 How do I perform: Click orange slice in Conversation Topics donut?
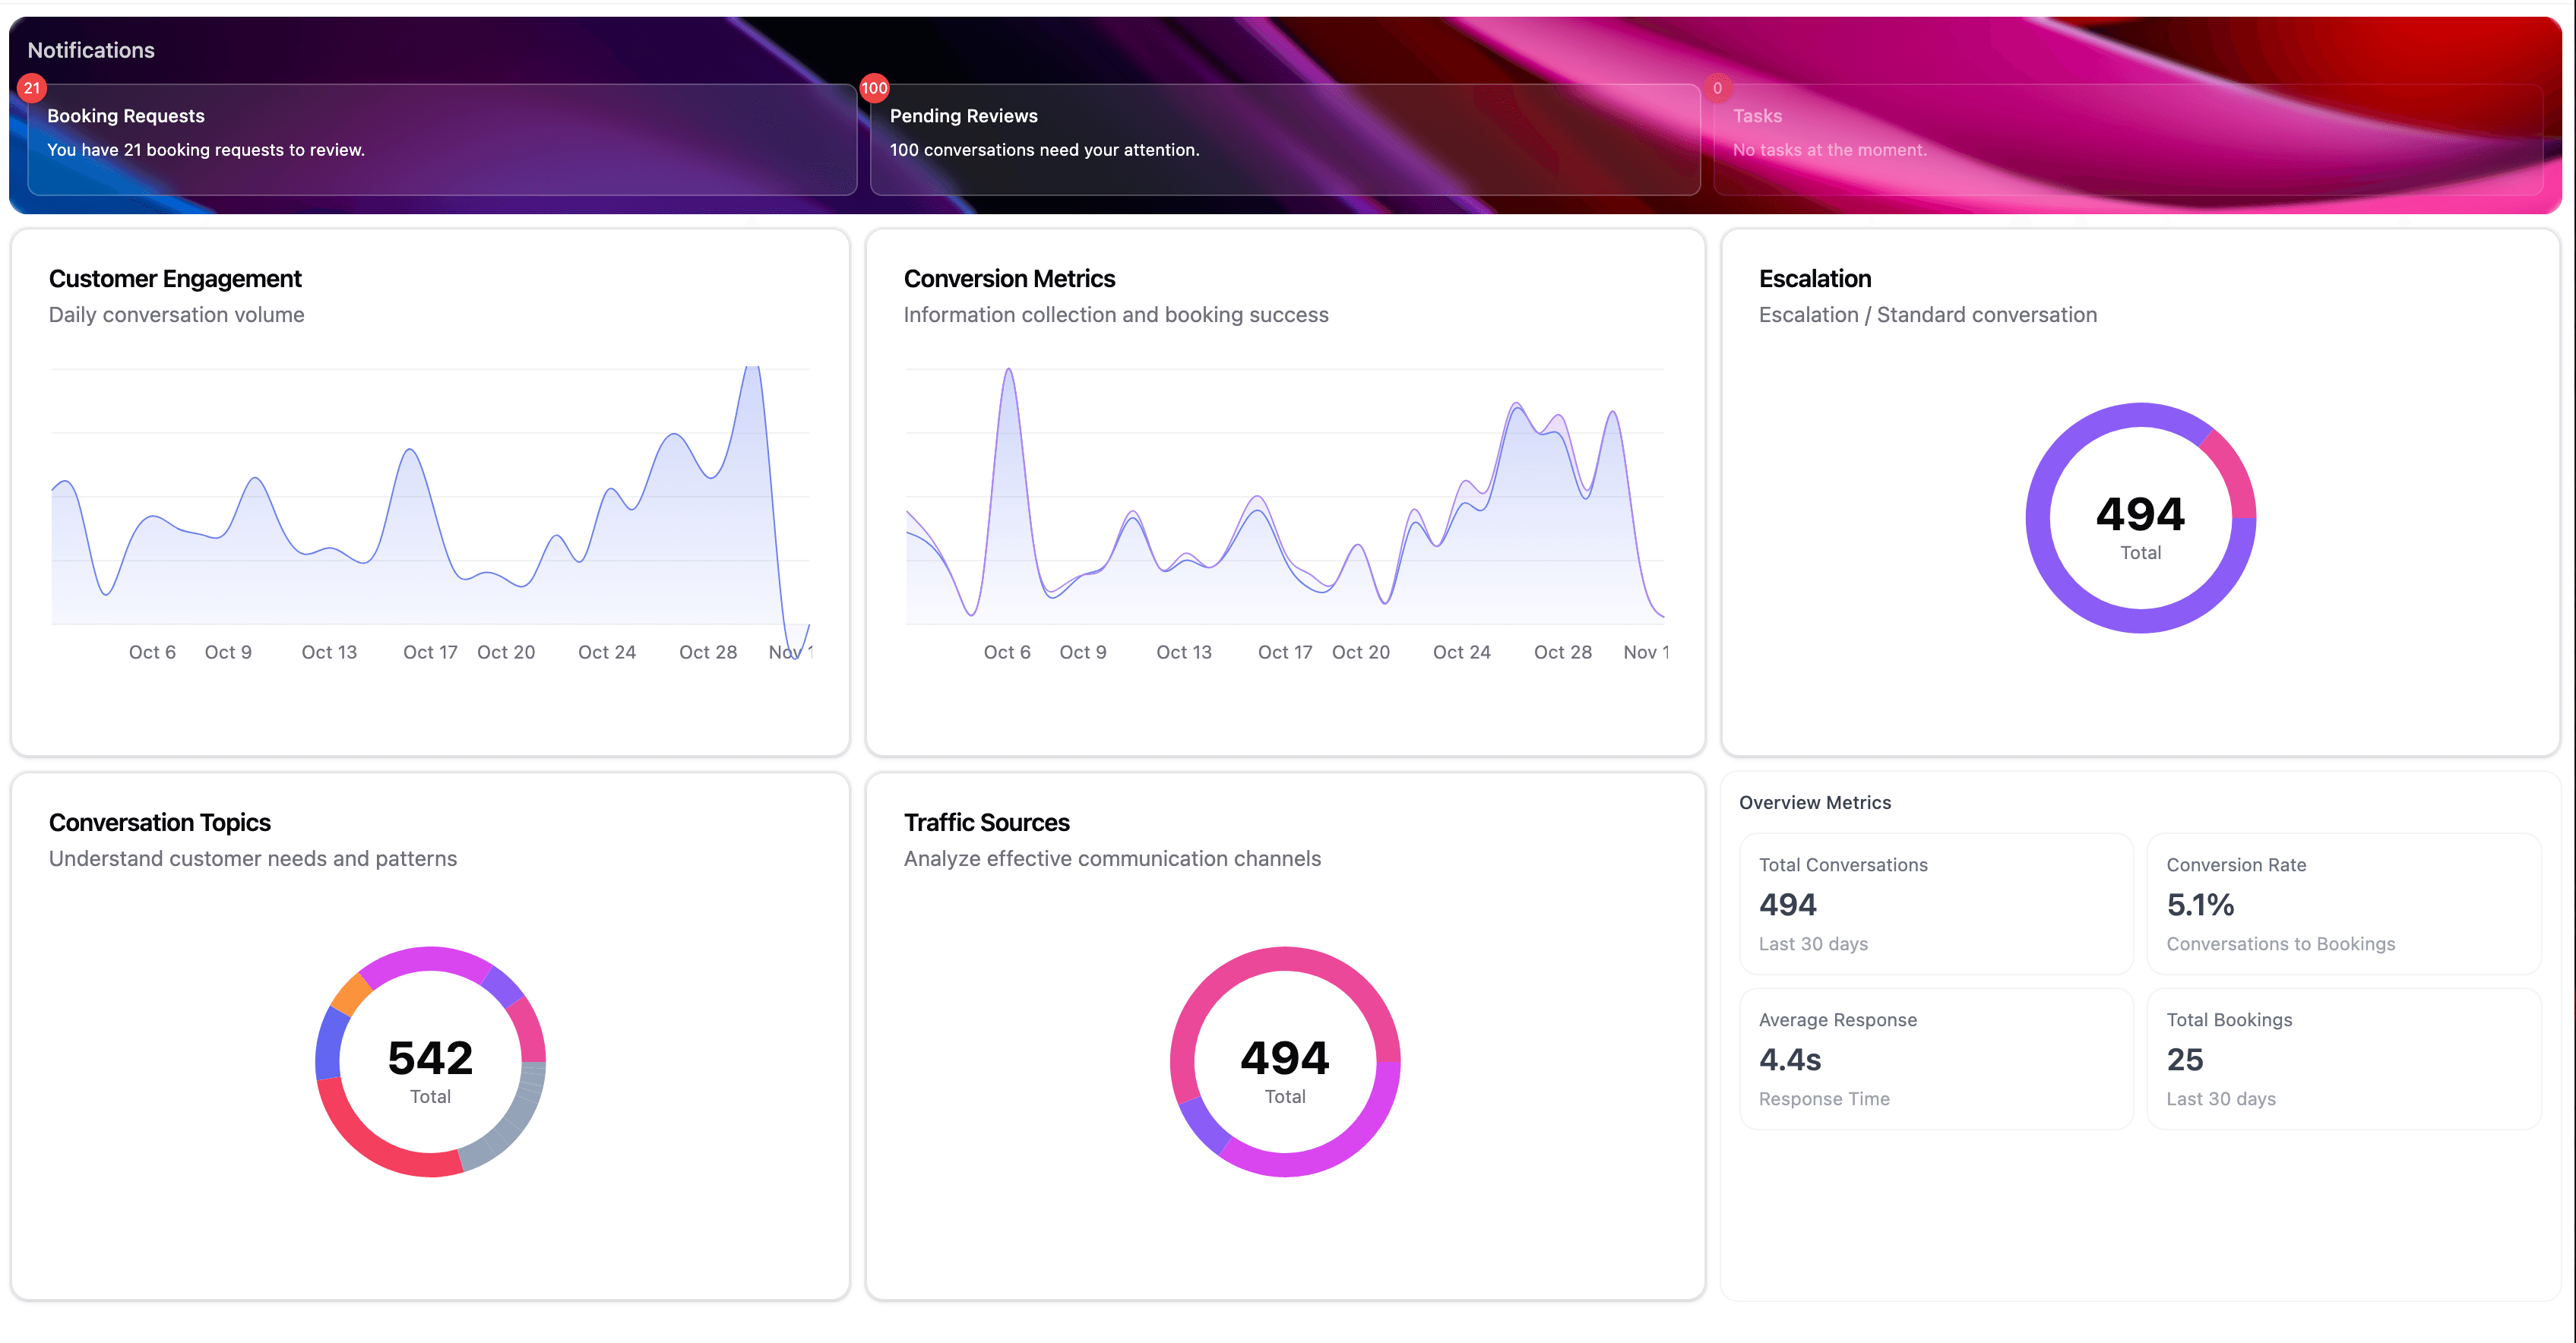352,994
